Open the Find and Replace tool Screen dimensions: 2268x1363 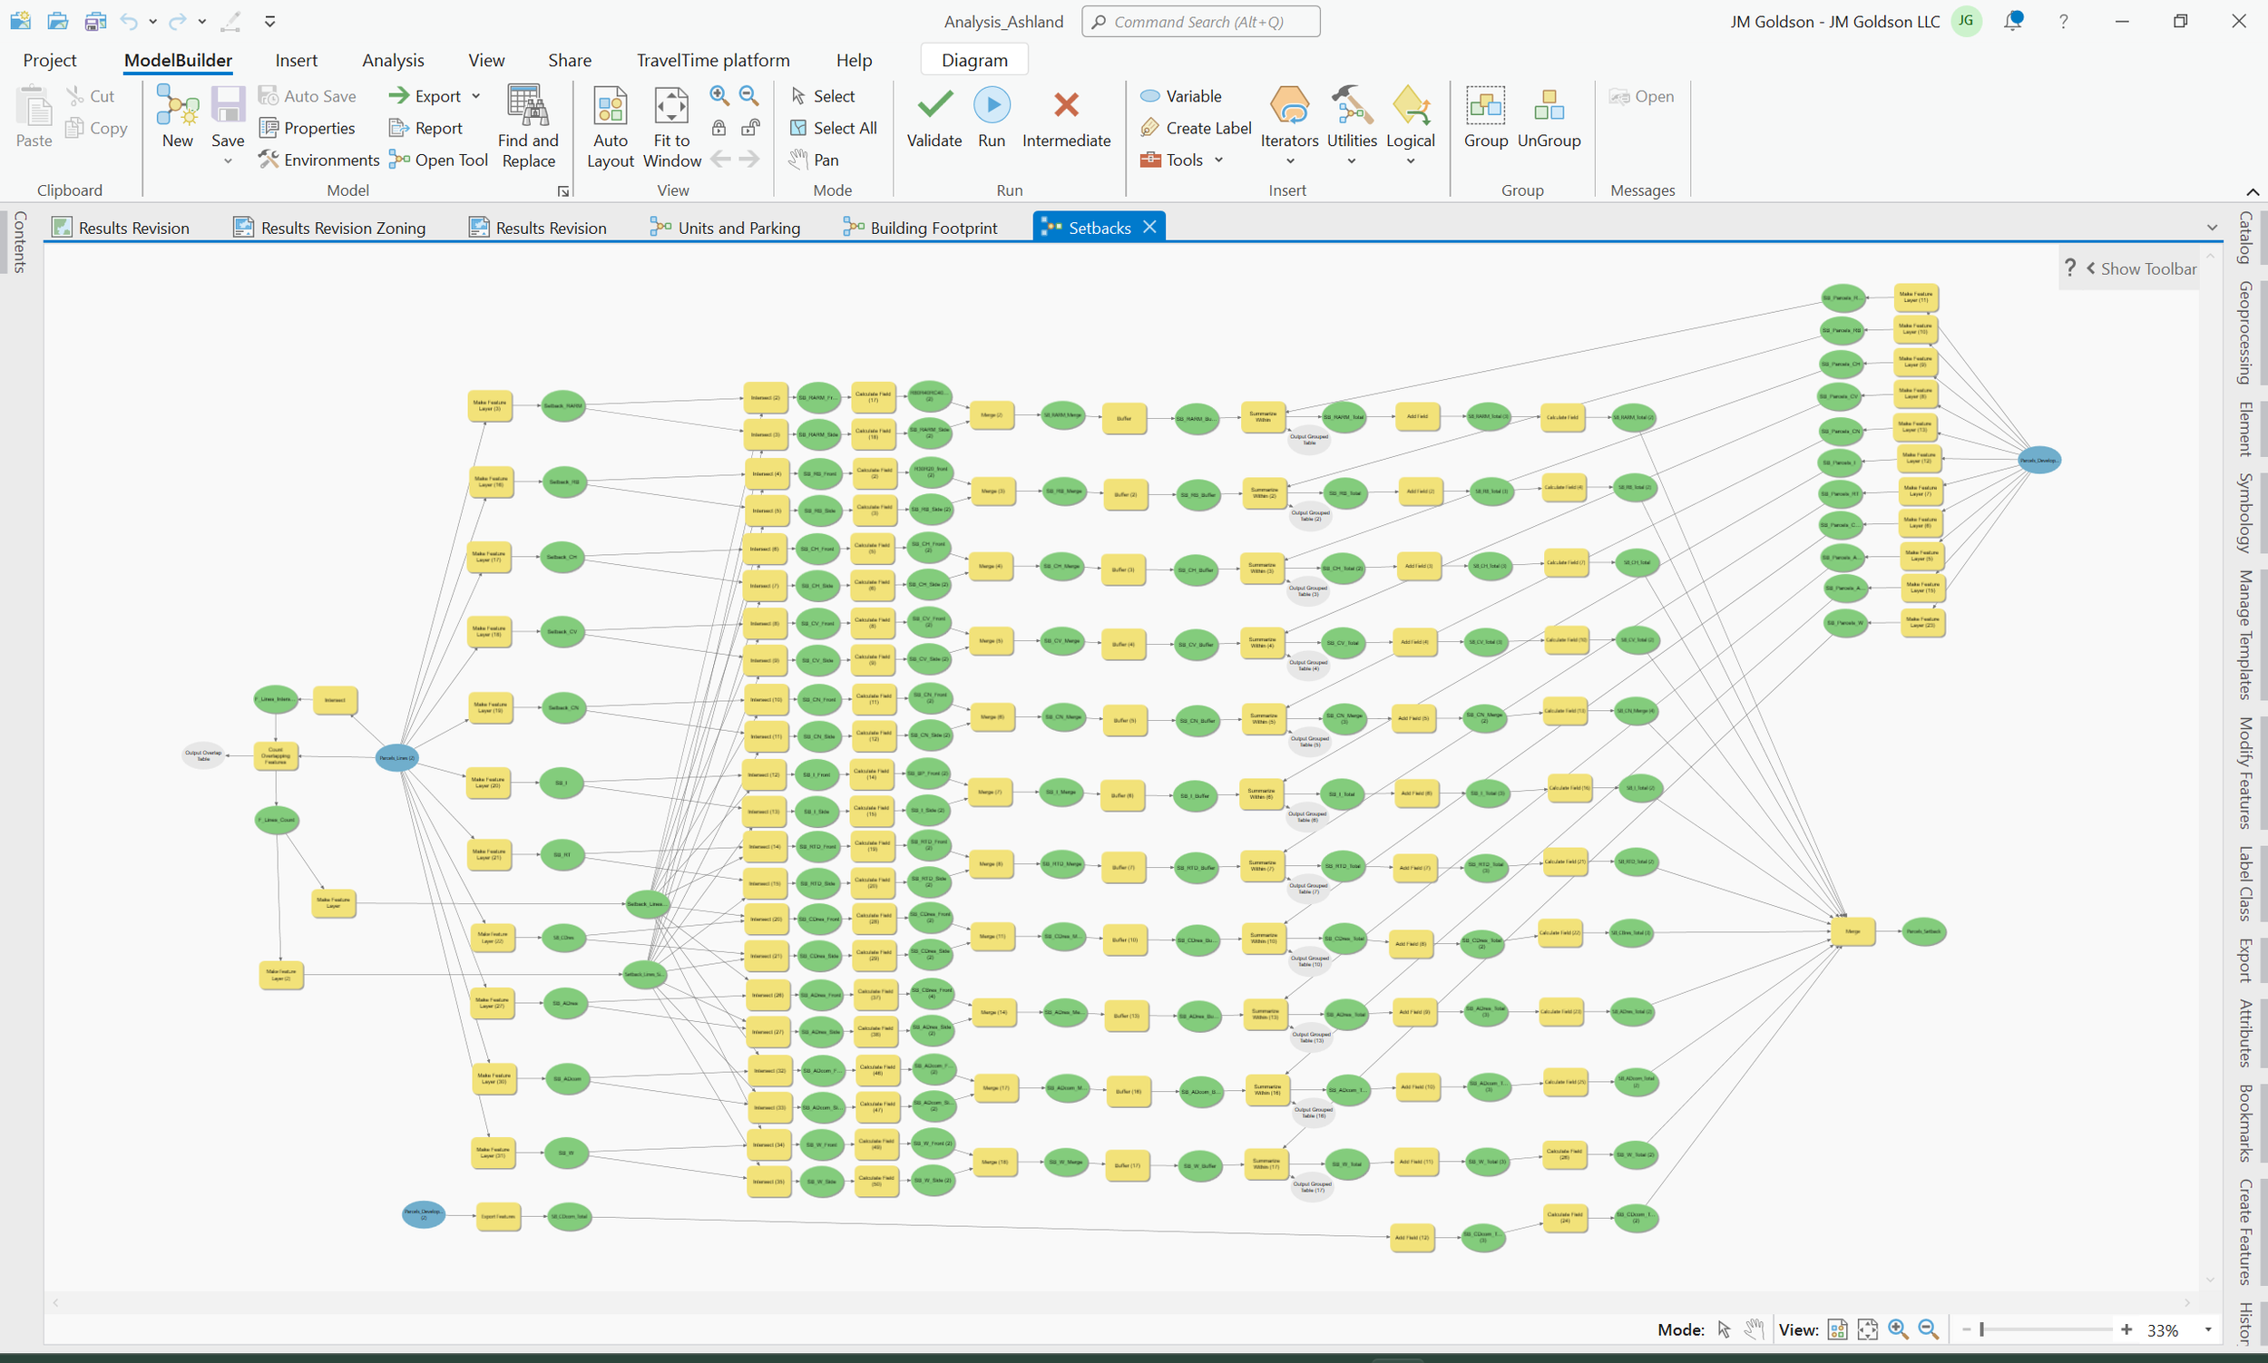527,107
